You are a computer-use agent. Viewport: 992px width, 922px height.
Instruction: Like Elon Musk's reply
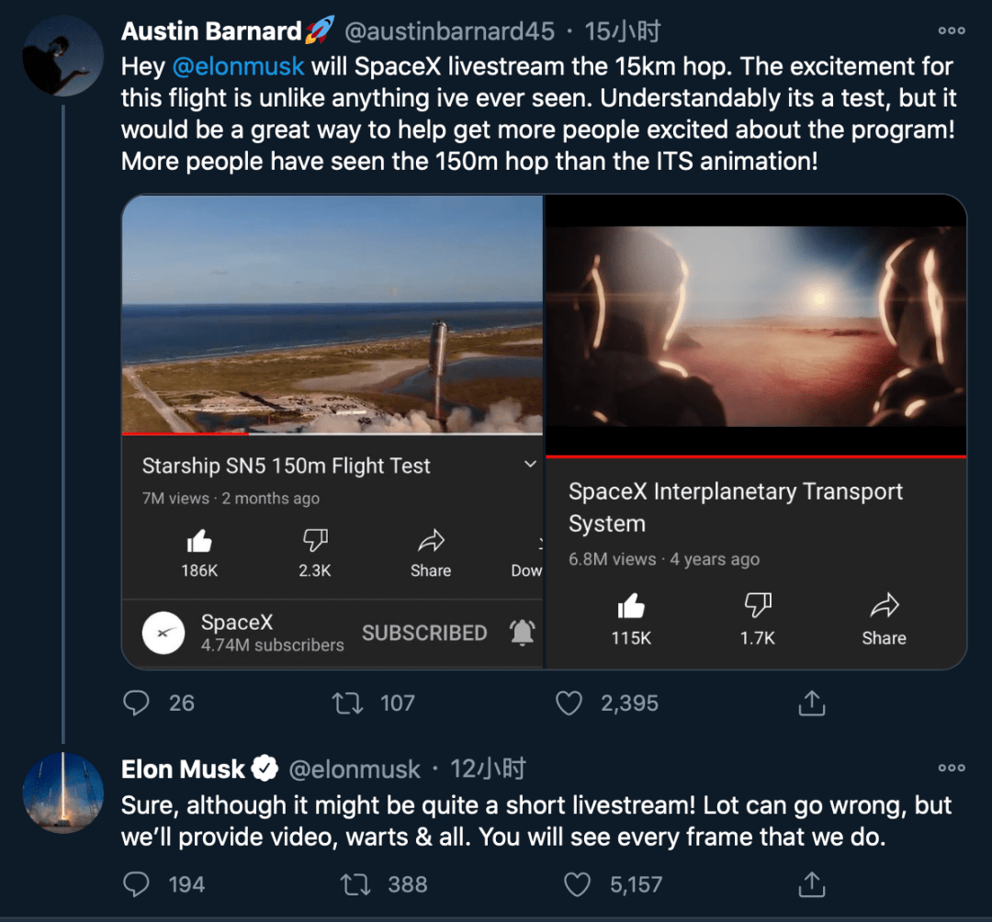pos(577,885)
